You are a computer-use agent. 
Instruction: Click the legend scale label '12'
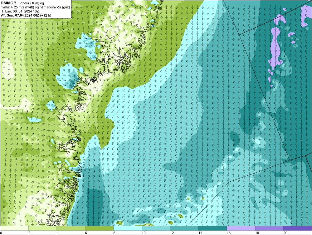(172, 233)
